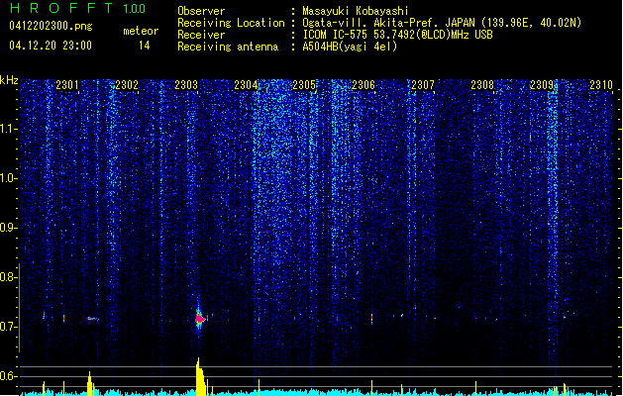
Task: Click the small meteor echo streak after 2301
Action: 92,318
